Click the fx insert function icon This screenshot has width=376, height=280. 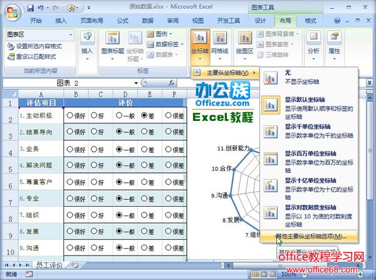171,83
